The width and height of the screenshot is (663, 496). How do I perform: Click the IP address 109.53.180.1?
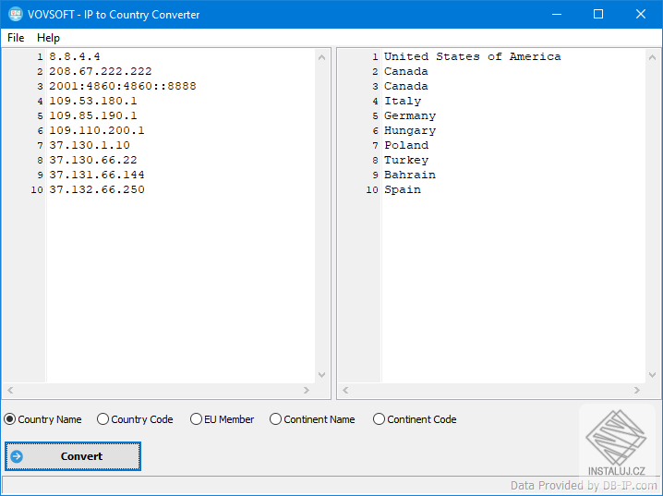click(x=93, y=101)
